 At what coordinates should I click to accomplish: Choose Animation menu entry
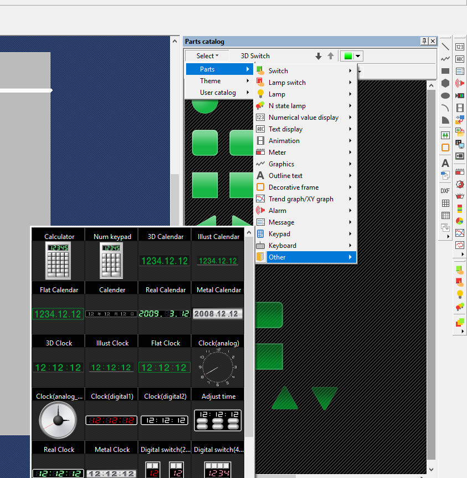coord(306,140)
